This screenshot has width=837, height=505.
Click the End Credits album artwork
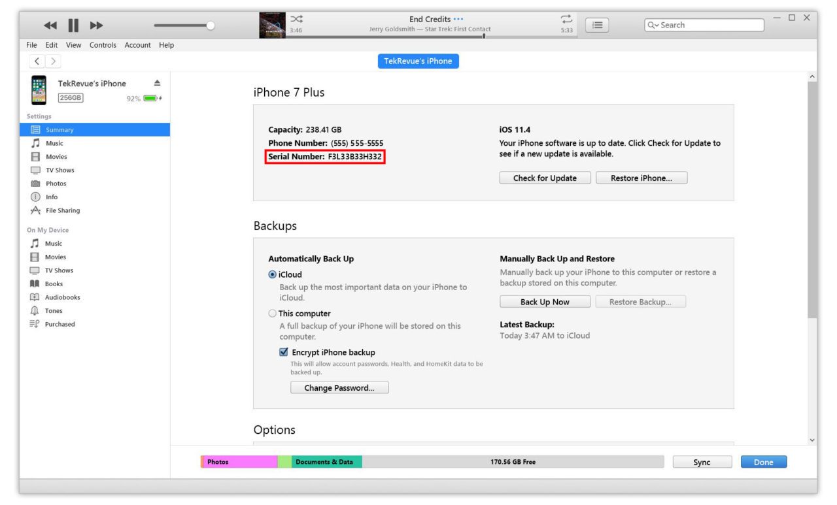(x=272, y=25)
